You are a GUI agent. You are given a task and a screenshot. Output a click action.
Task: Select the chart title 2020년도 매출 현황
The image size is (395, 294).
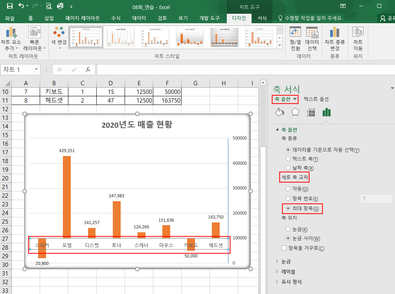pos(137,125)
